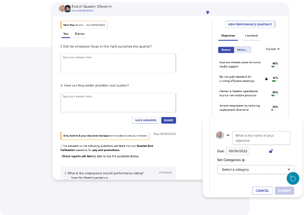Click the objective name input field
The width and height of the screenshot is (306, 215).
point(261,138)
